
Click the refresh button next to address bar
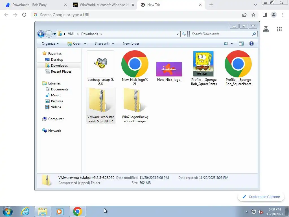coord(184,34)
